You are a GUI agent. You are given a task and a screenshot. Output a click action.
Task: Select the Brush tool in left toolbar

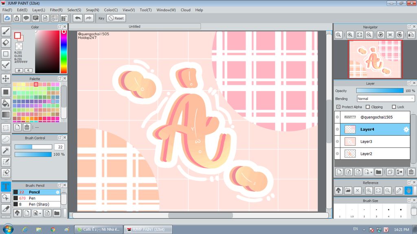[6, 31]
